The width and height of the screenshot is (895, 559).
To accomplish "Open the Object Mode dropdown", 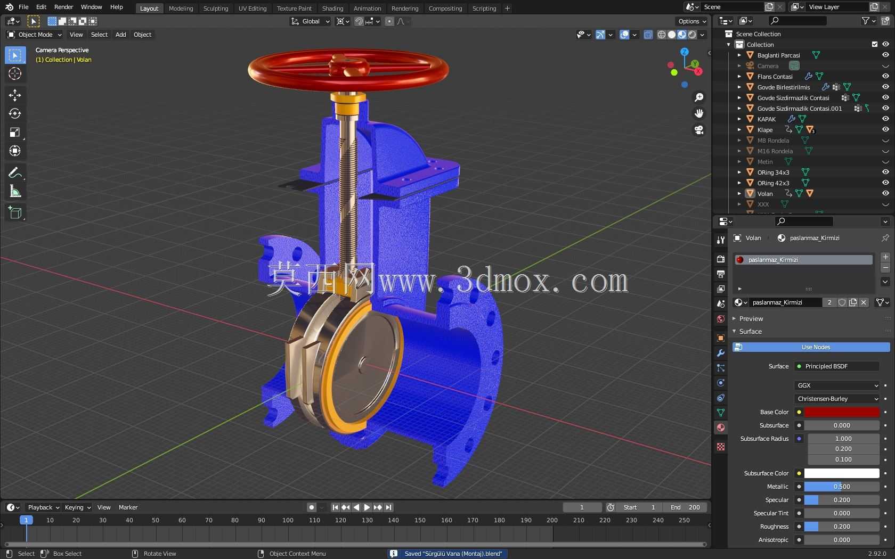I will (34, 35).
